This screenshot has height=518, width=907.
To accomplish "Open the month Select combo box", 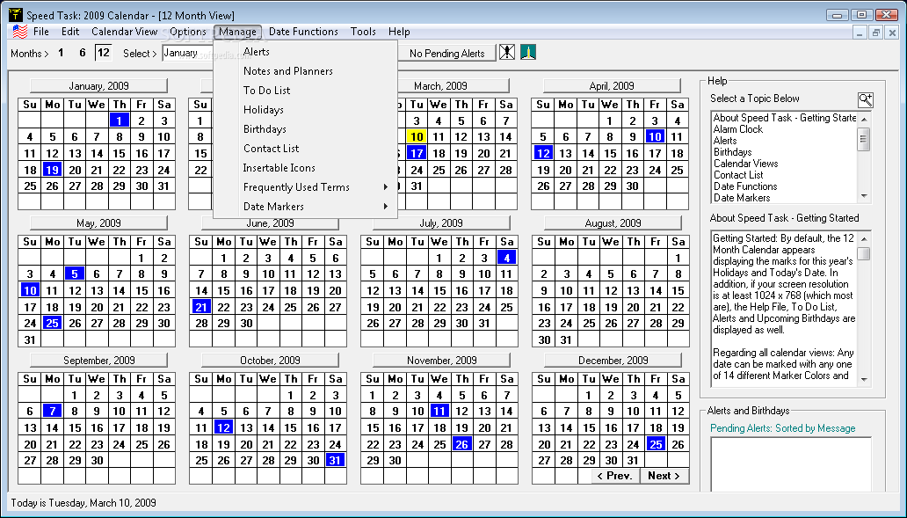I will [188, 53].
